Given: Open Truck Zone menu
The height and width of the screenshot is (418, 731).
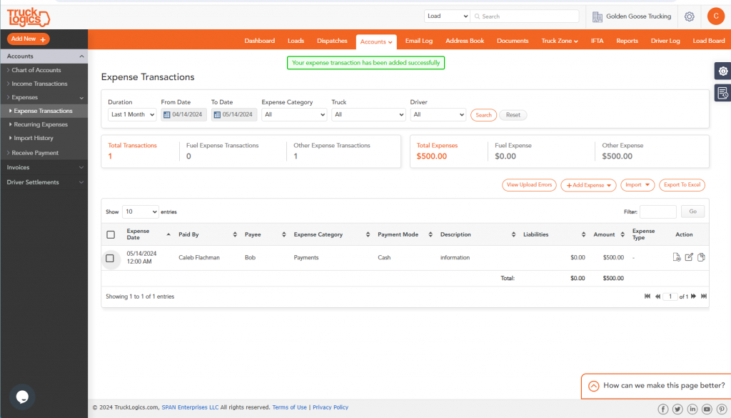Looking at the screenshot, I should (560, 41).
